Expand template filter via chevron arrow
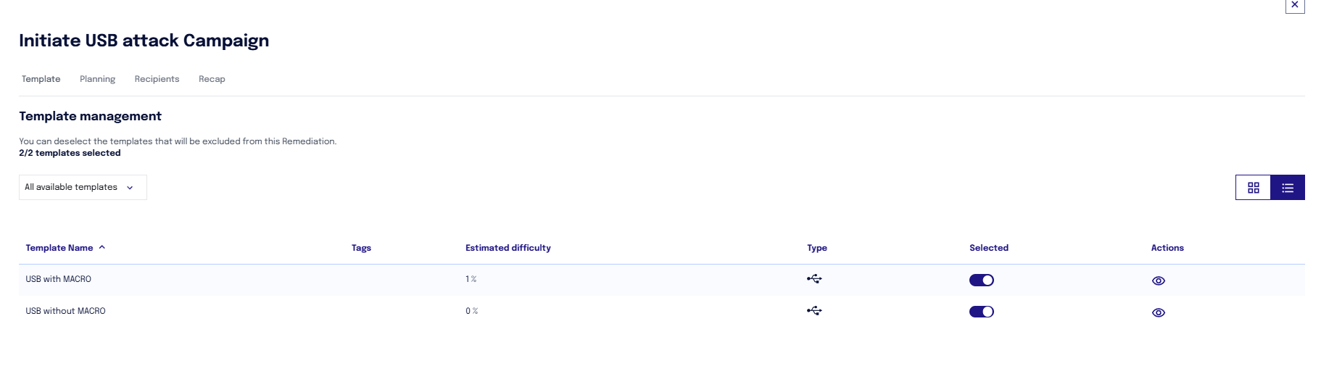The width and height of the screenshot is (1329, 374). (x=130, y=188)
